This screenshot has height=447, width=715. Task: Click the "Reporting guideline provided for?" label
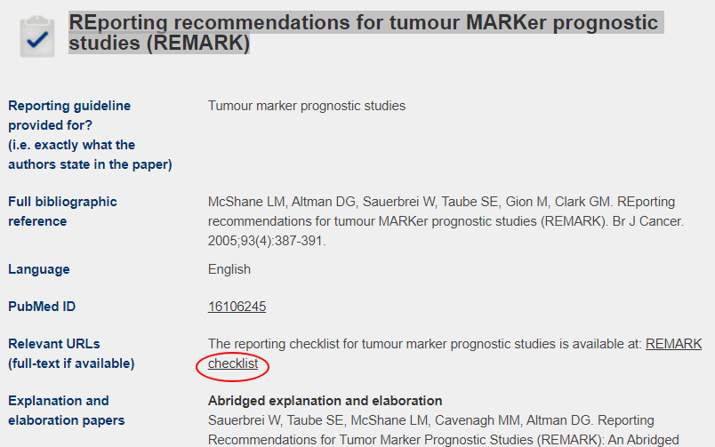pos(69,116)
